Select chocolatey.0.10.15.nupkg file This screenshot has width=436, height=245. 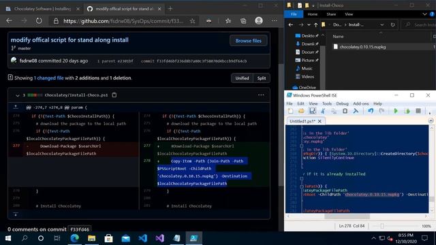pos(362,47)
